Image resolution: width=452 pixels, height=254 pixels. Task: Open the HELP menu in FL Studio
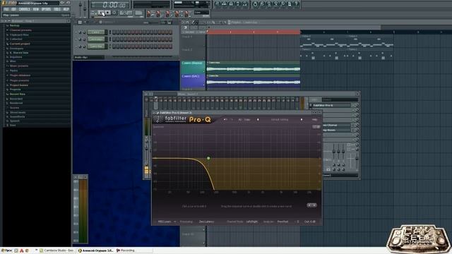tap(66, 9)
